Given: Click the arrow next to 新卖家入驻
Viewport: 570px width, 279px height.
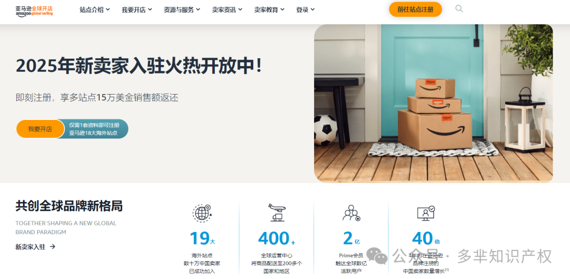Looking at the screenshot, I should [x=53, y=247].
